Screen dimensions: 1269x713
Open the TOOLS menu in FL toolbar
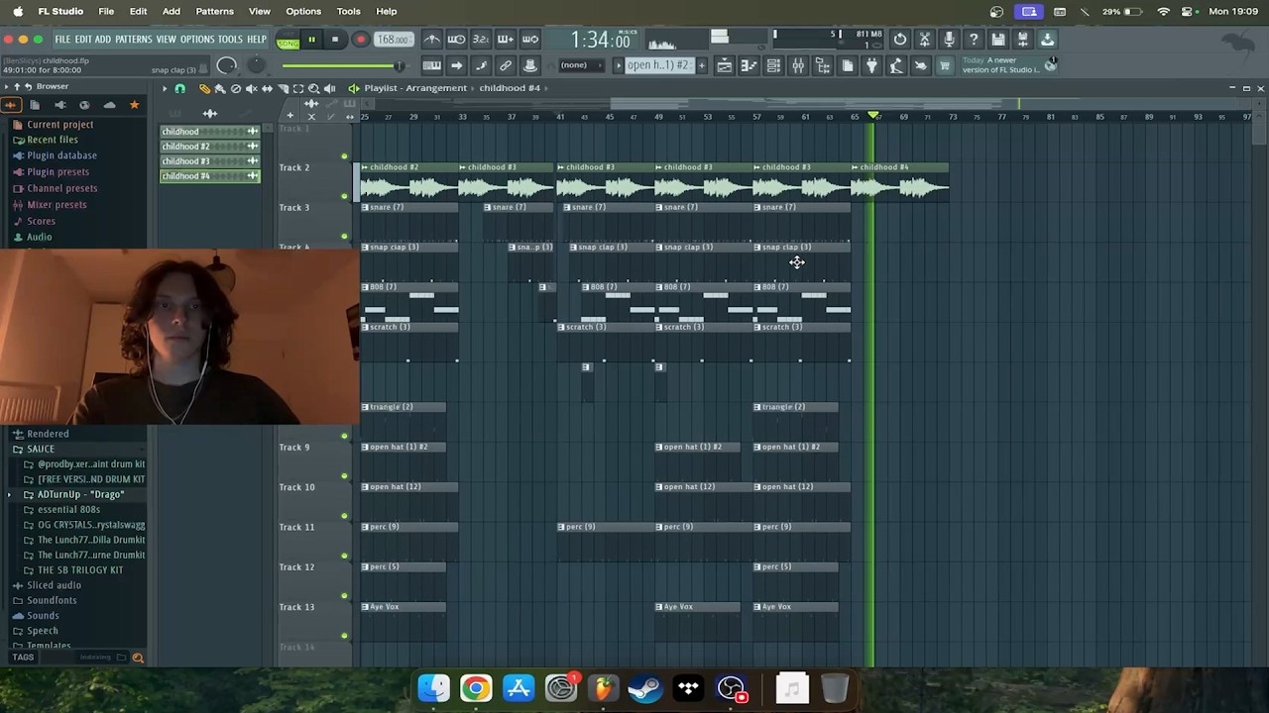230,40
